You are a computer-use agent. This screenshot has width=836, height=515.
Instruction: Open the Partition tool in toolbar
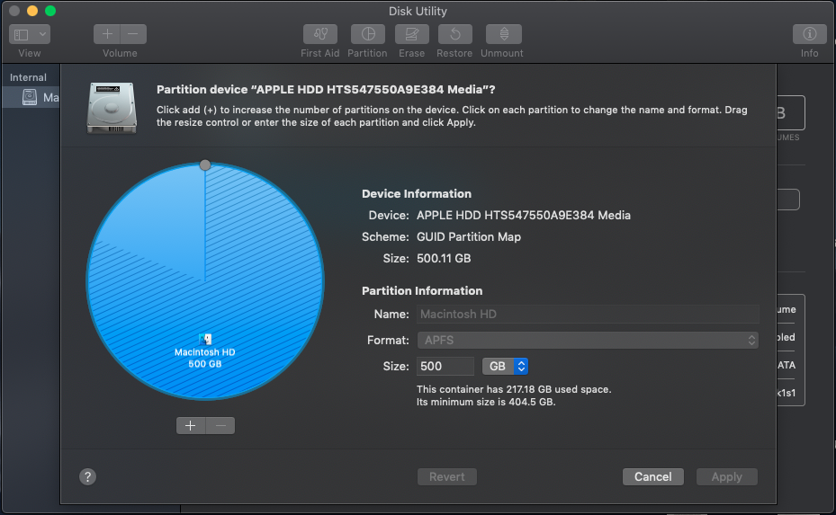[x=367, y=34]
